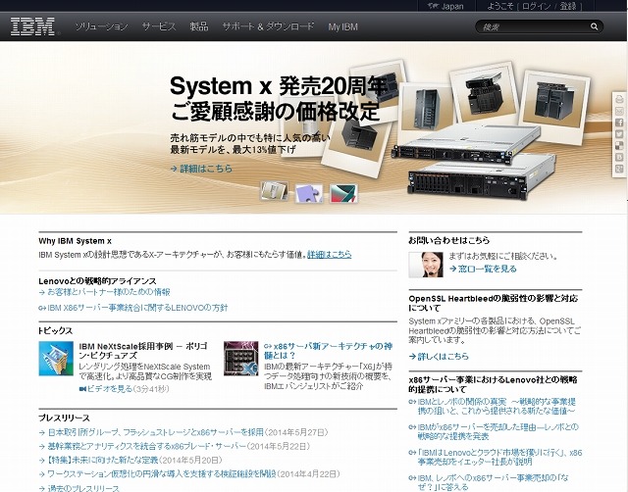Open the 製品 menu

[199, 26]
